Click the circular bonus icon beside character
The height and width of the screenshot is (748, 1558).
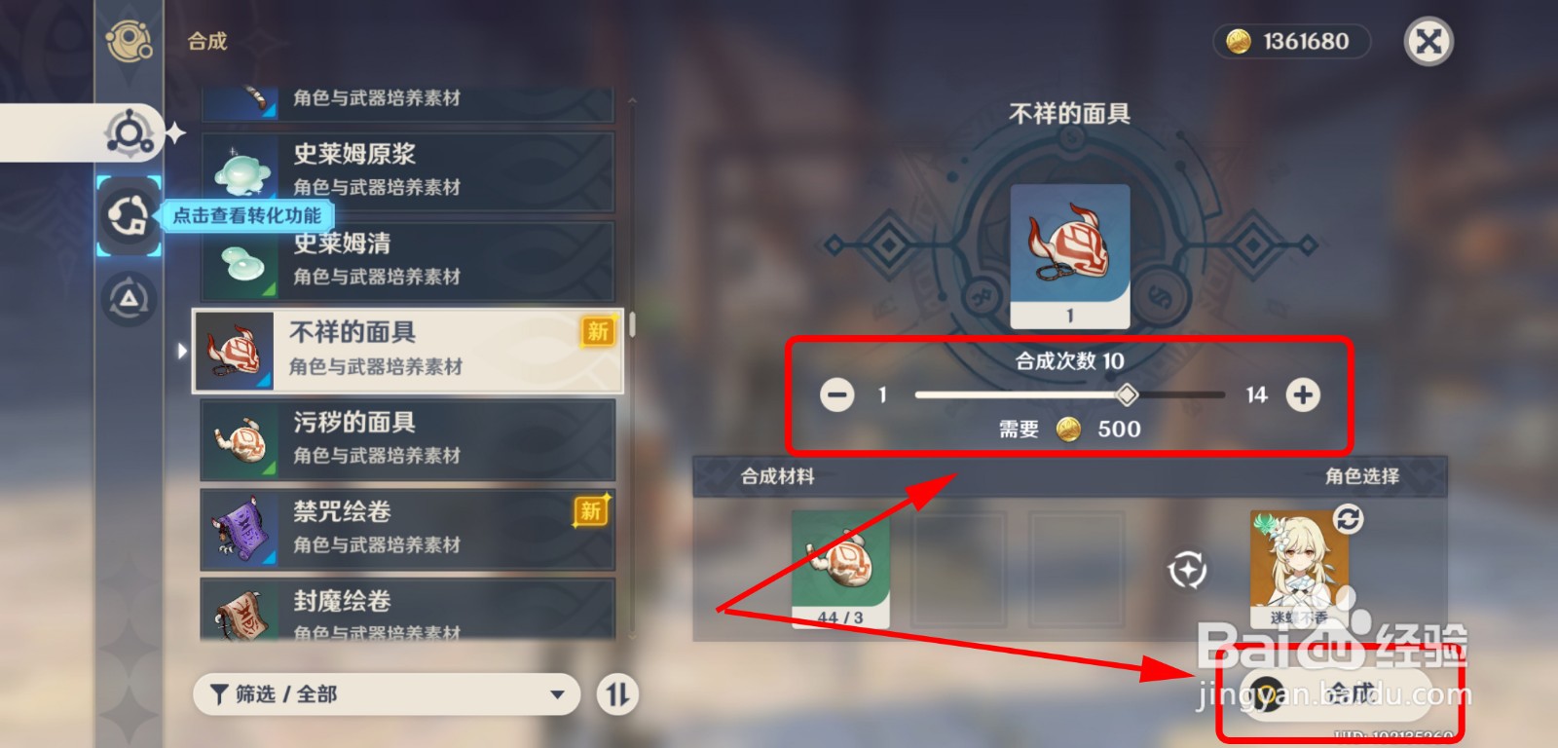1187,570
